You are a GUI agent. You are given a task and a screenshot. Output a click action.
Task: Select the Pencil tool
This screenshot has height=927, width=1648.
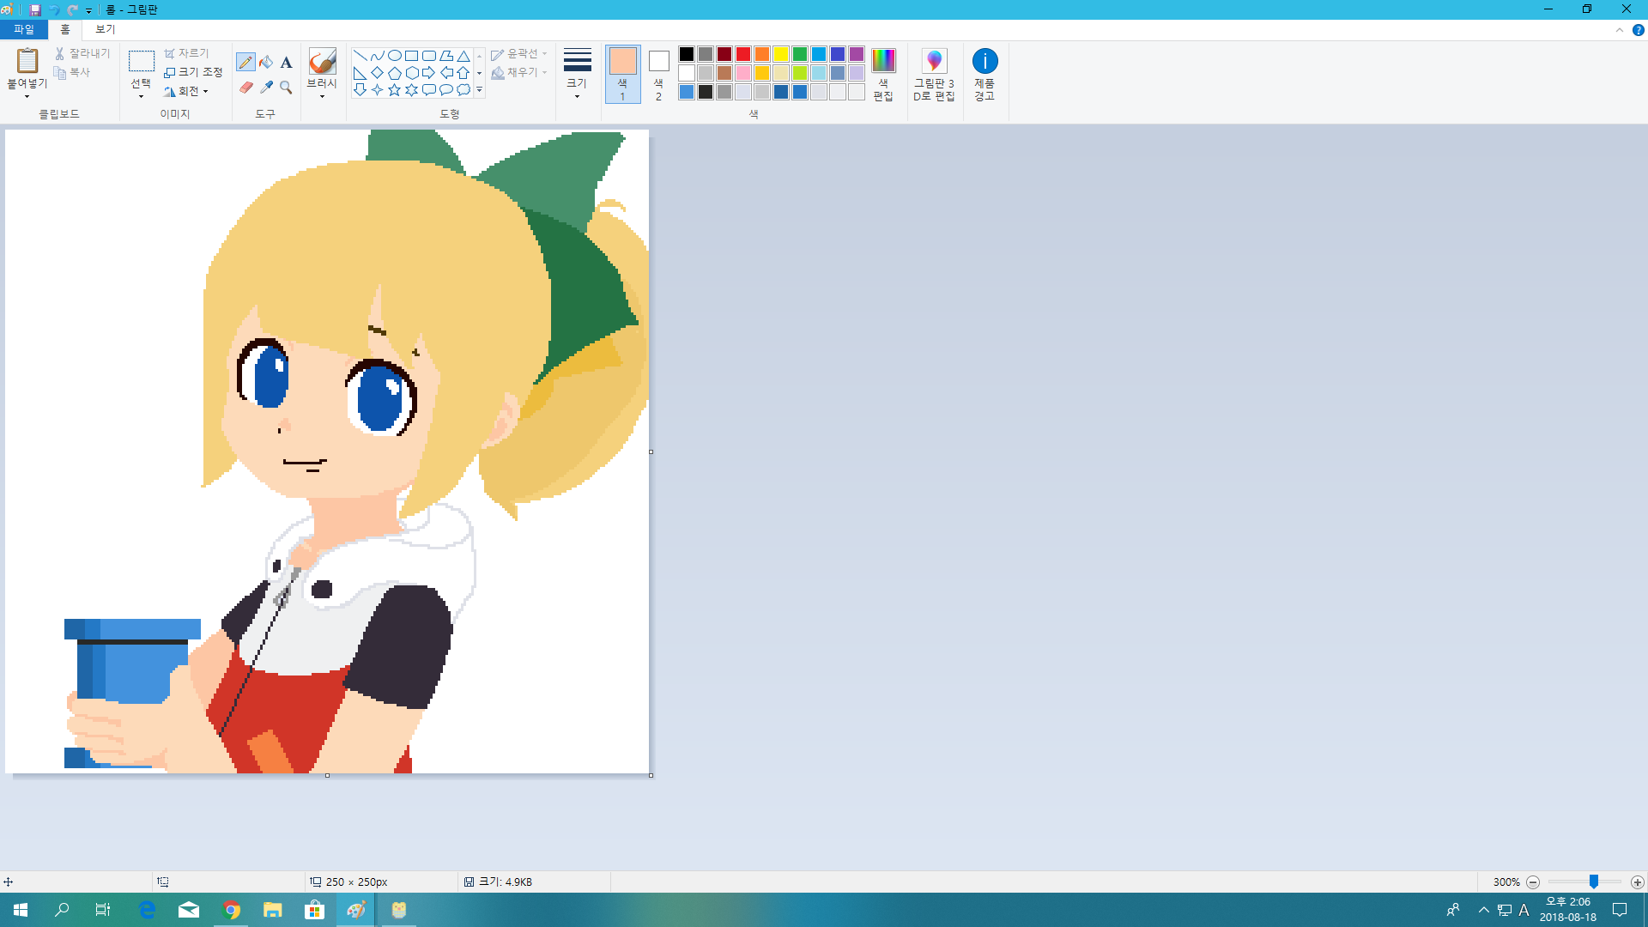(x=246, y=62)
